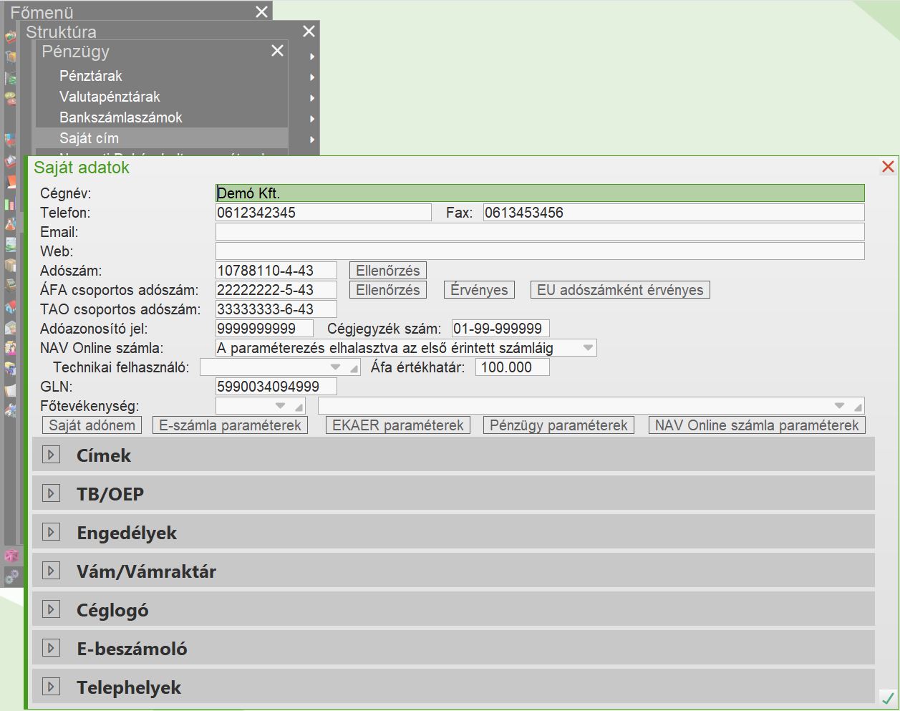
Task: Click the wrench tools icon in the sidebar
Action: click(10, 410)
